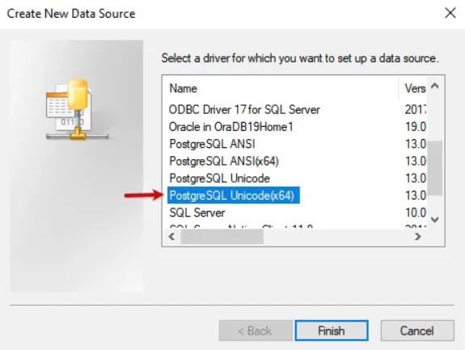
Task: Select the SQL Server driver
Action: tap(197, 213)
